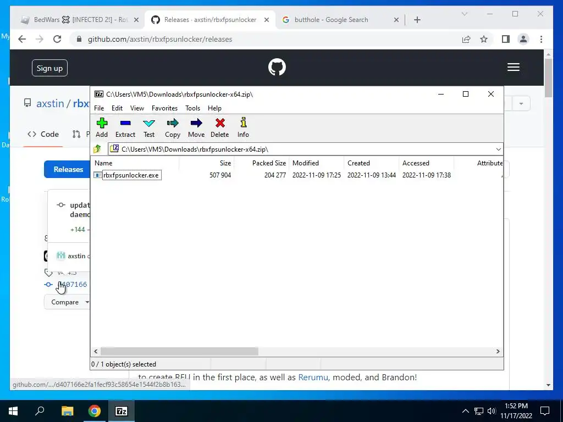Viewport: 563px width, 422px height.
Task: Open the GitHub hamburger menu
Action: click(513, 67)
